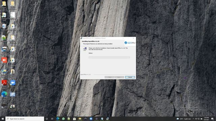Viewport: 216px width, 121px height.
Task: Launch Microsoft Edge from the taskbar
Action: (x=58, y=119)
